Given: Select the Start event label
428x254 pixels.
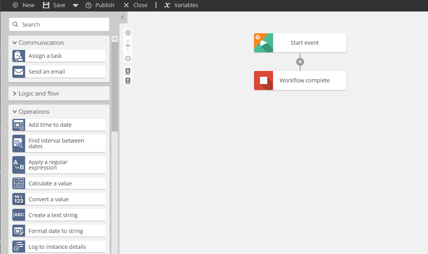Looking at the screenshot, I should pos(305,43).
